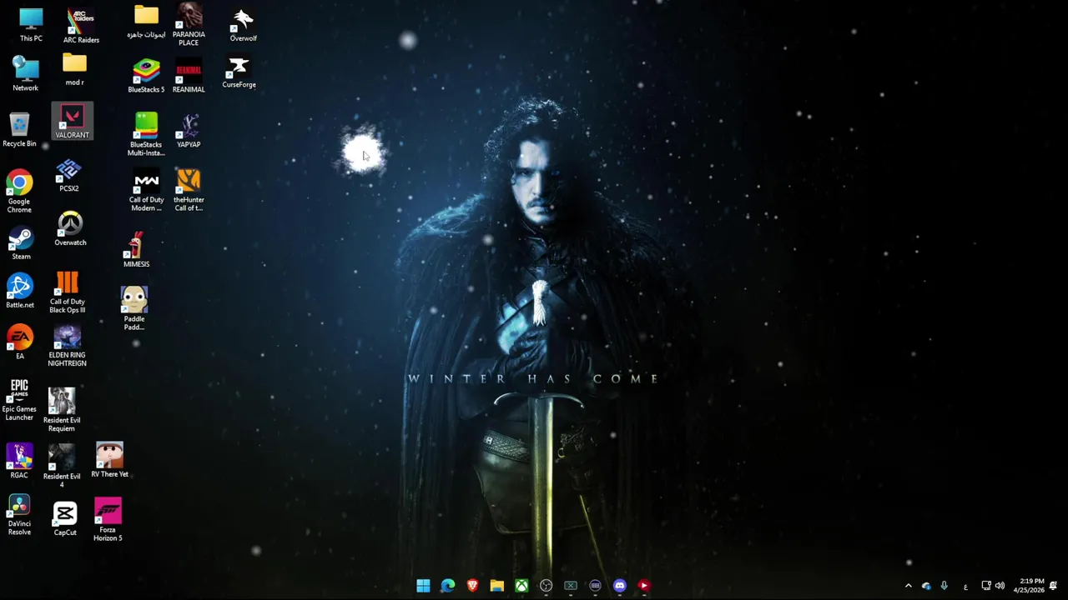
Task: Select Call of Duty Black Ops III
Action: click(x=68, y=292)
